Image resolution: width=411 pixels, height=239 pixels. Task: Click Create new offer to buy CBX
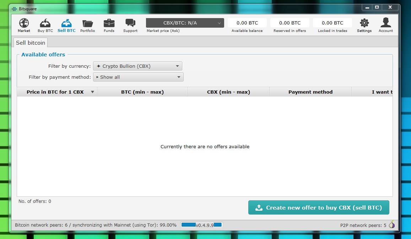[319, 207]
